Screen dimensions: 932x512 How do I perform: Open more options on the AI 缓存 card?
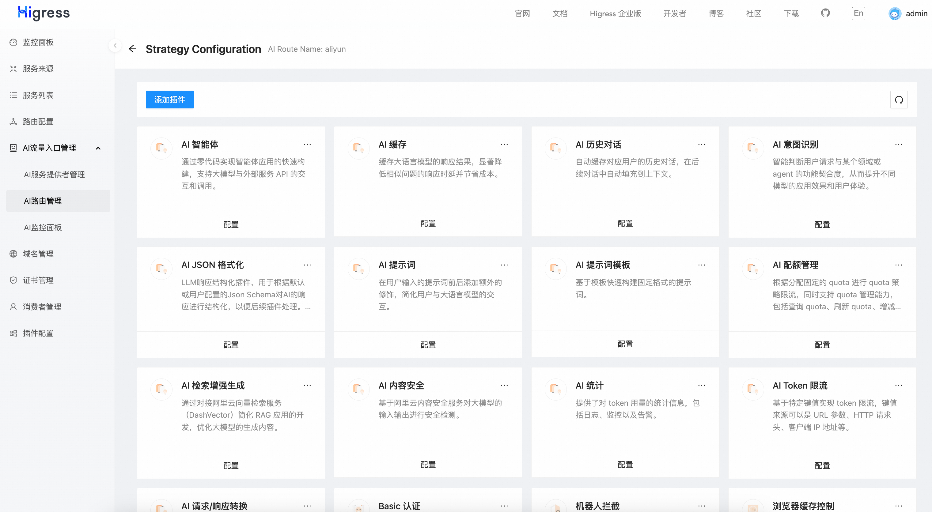(x=504, y=144)
